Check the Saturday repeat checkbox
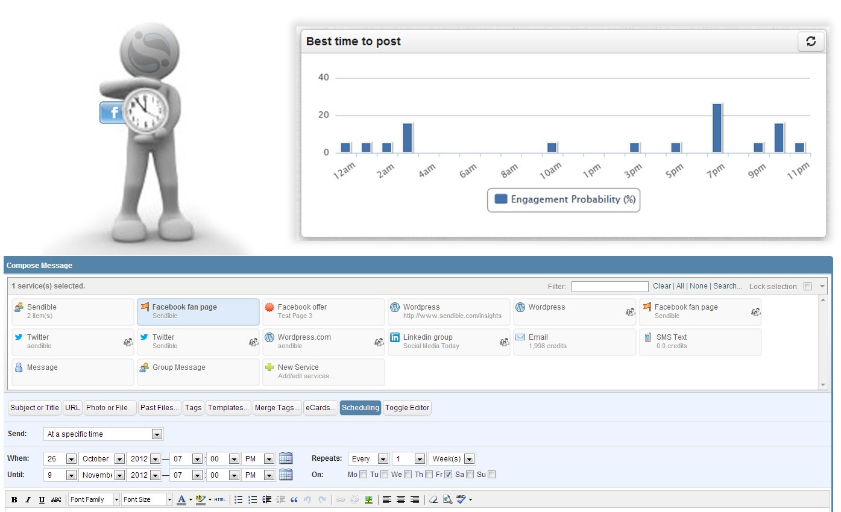Screen dimensions: 841x512 pos(470,475)
